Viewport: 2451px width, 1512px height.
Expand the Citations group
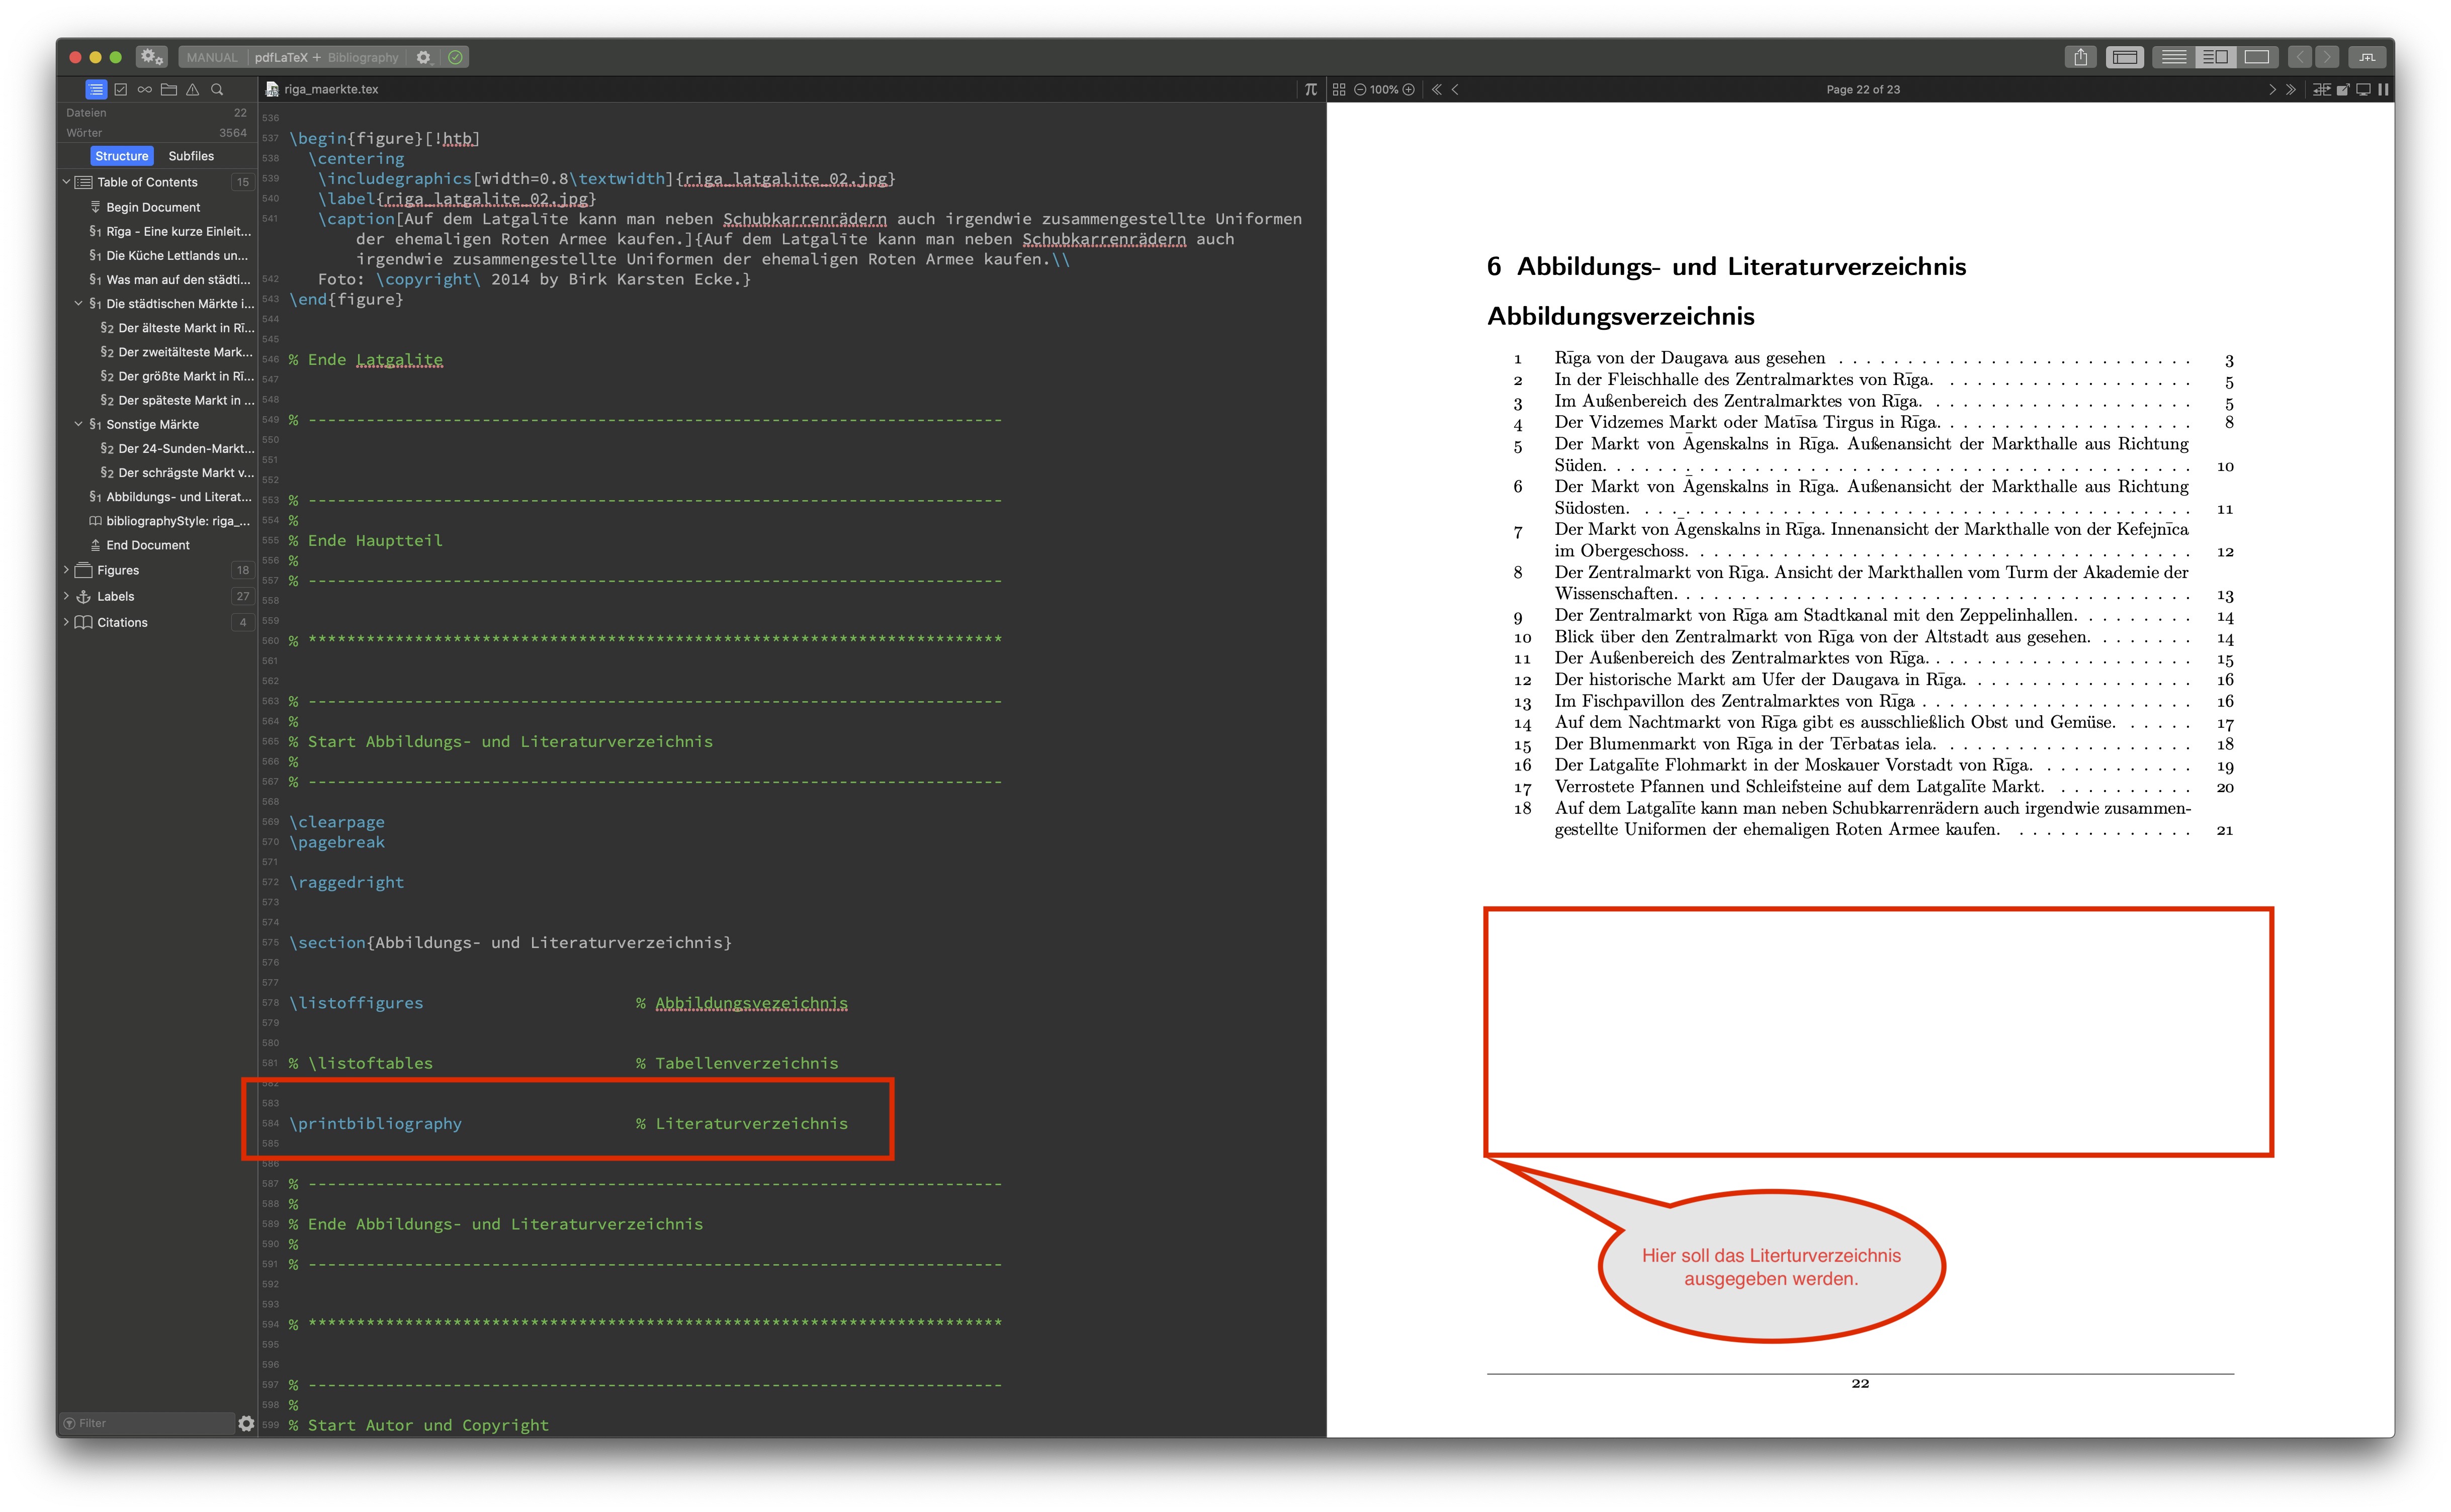(67, 622)
